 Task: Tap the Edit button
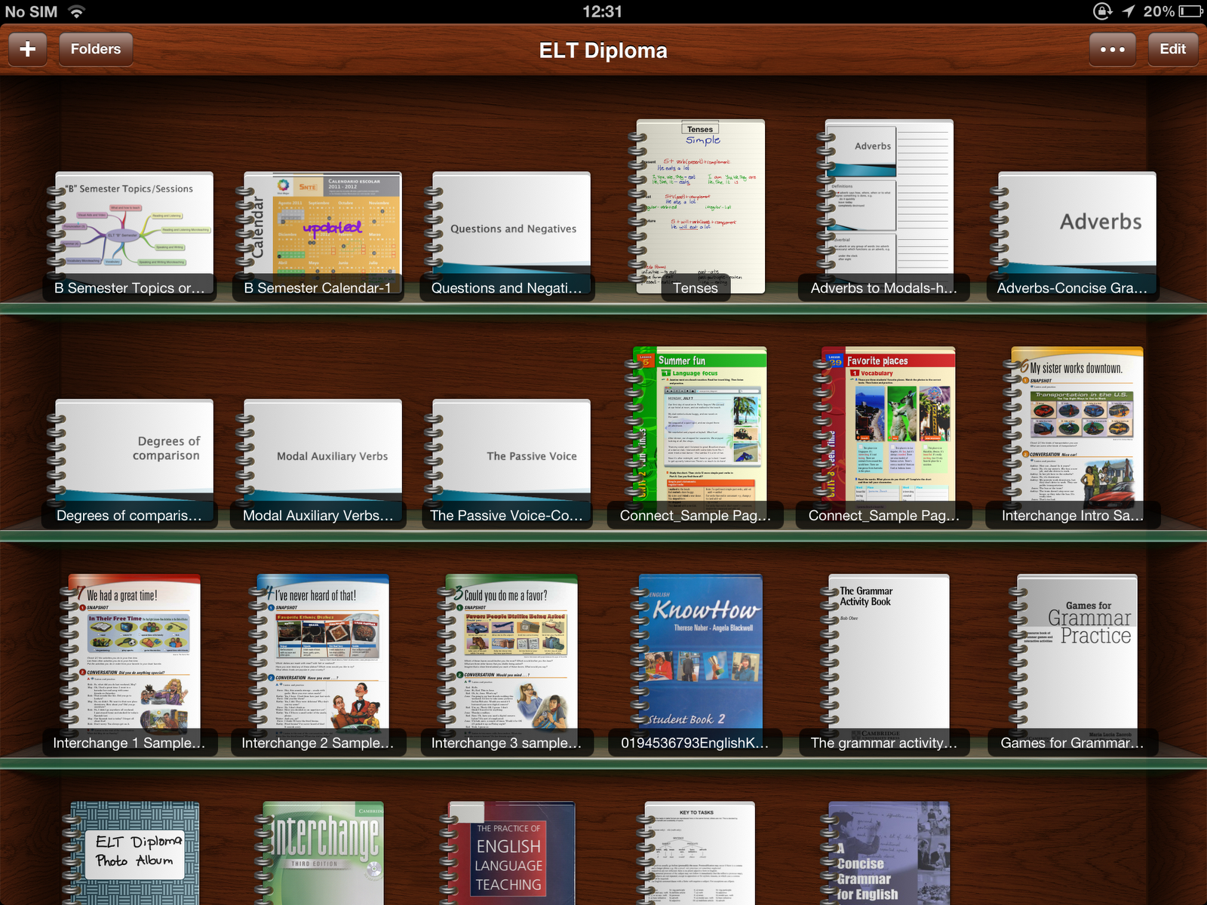point(1172,49)
